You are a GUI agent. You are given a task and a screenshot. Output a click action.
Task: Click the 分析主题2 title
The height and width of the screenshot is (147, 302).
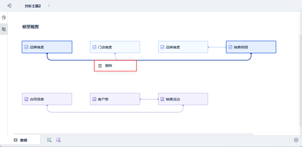pos(33,6)
